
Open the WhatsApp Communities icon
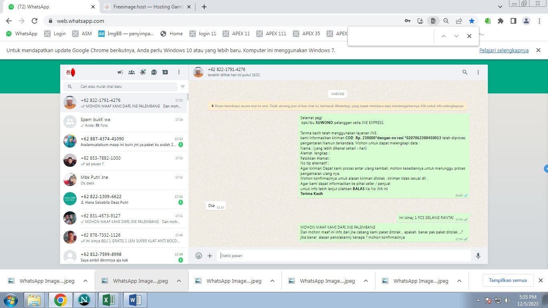point(131,72)
